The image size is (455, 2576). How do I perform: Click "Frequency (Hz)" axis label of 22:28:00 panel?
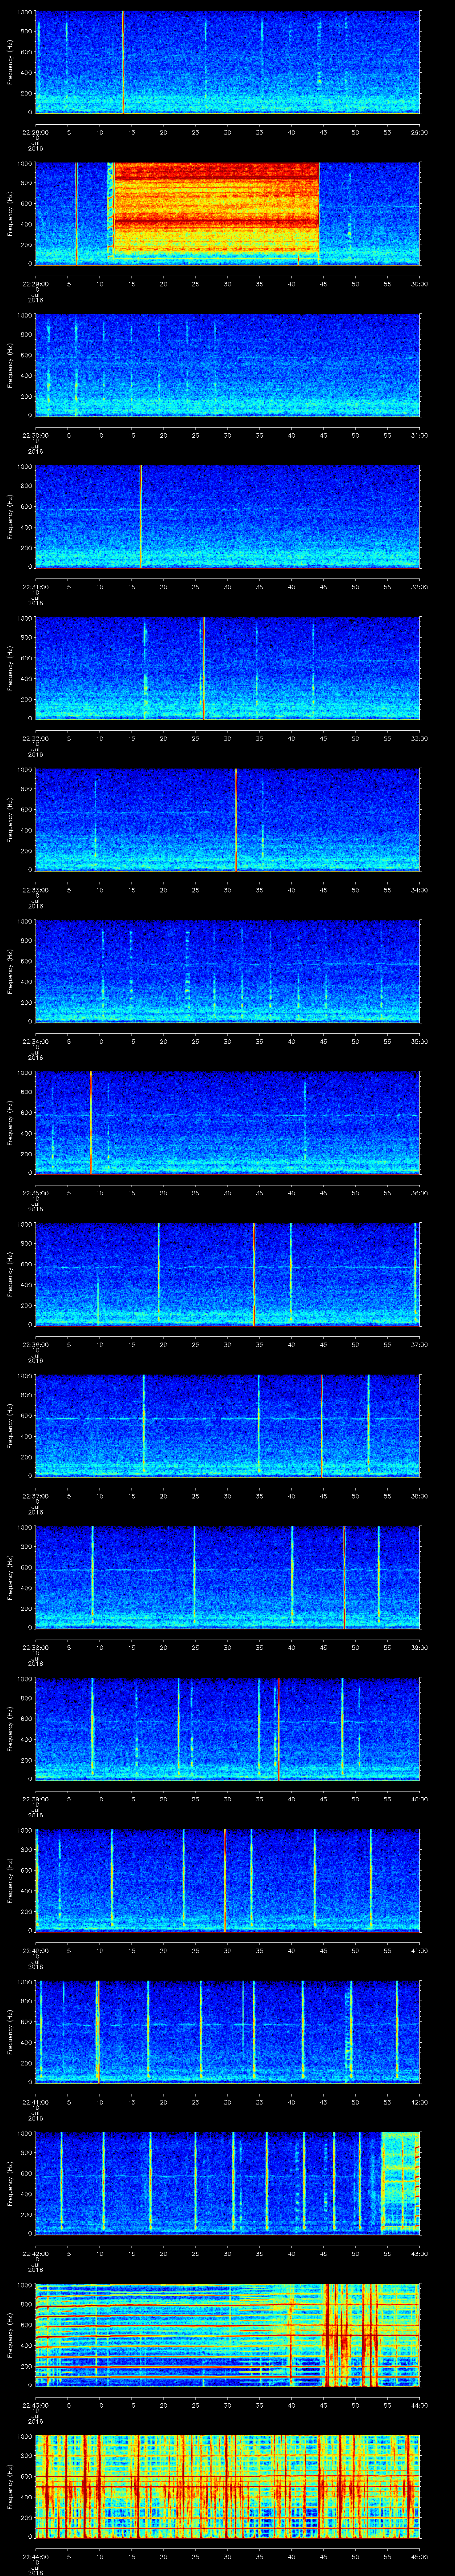pos(10,62)
